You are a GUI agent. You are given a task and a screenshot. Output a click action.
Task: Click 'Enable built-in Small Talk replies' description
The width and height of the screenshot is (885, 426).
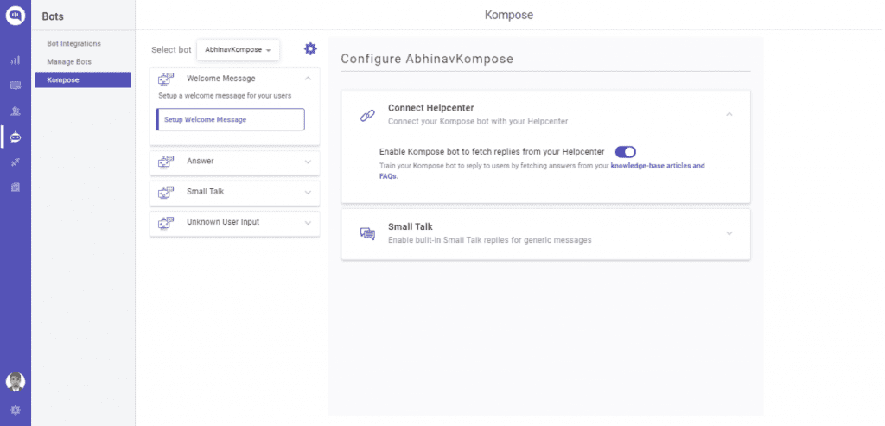(489, 240)
